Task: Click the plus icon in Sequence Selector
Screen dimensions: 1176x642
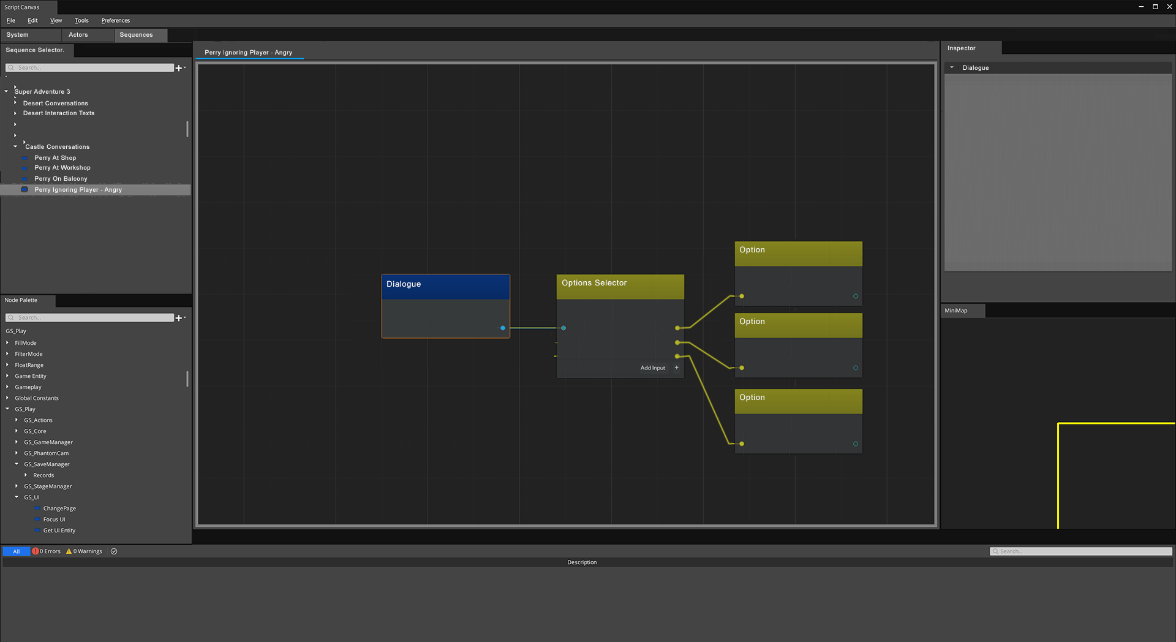Action: pos(179,68)
